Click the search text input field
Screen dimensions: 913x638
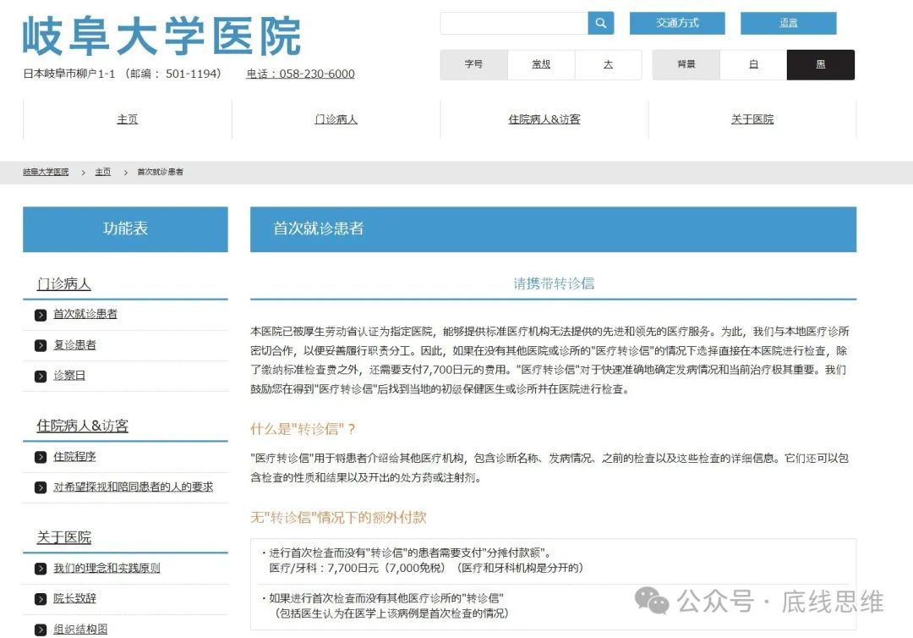coord(514,24)
